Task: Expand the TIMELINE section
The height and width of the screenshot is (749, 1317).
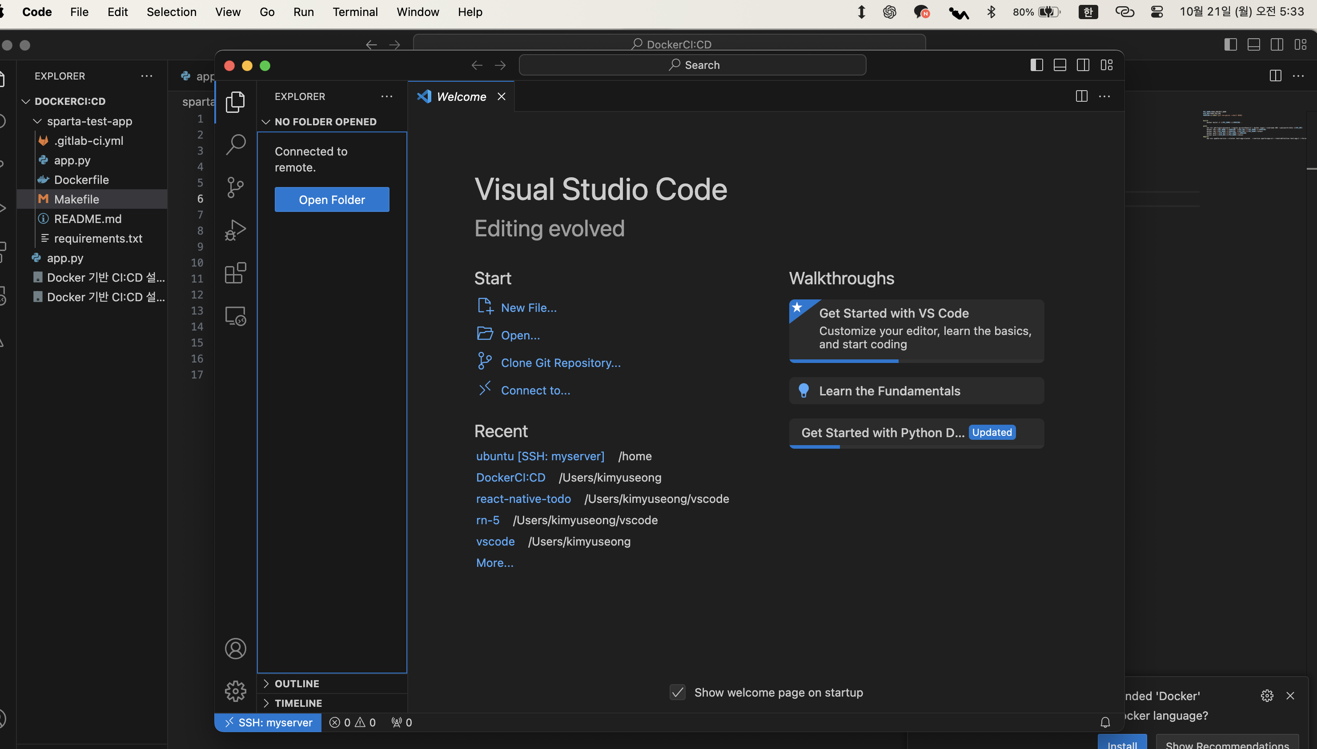Action: (298, 703)
